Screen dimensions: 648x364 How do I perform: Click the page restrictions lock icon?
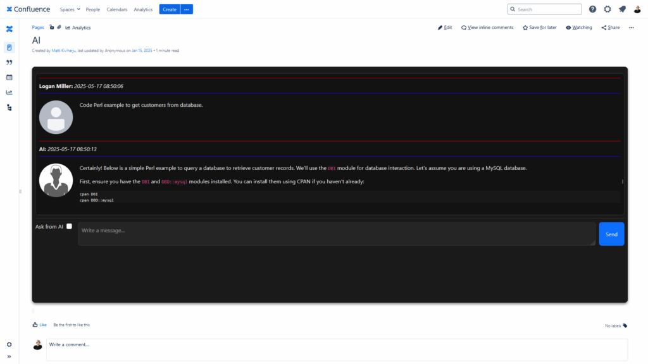(52, 27)
